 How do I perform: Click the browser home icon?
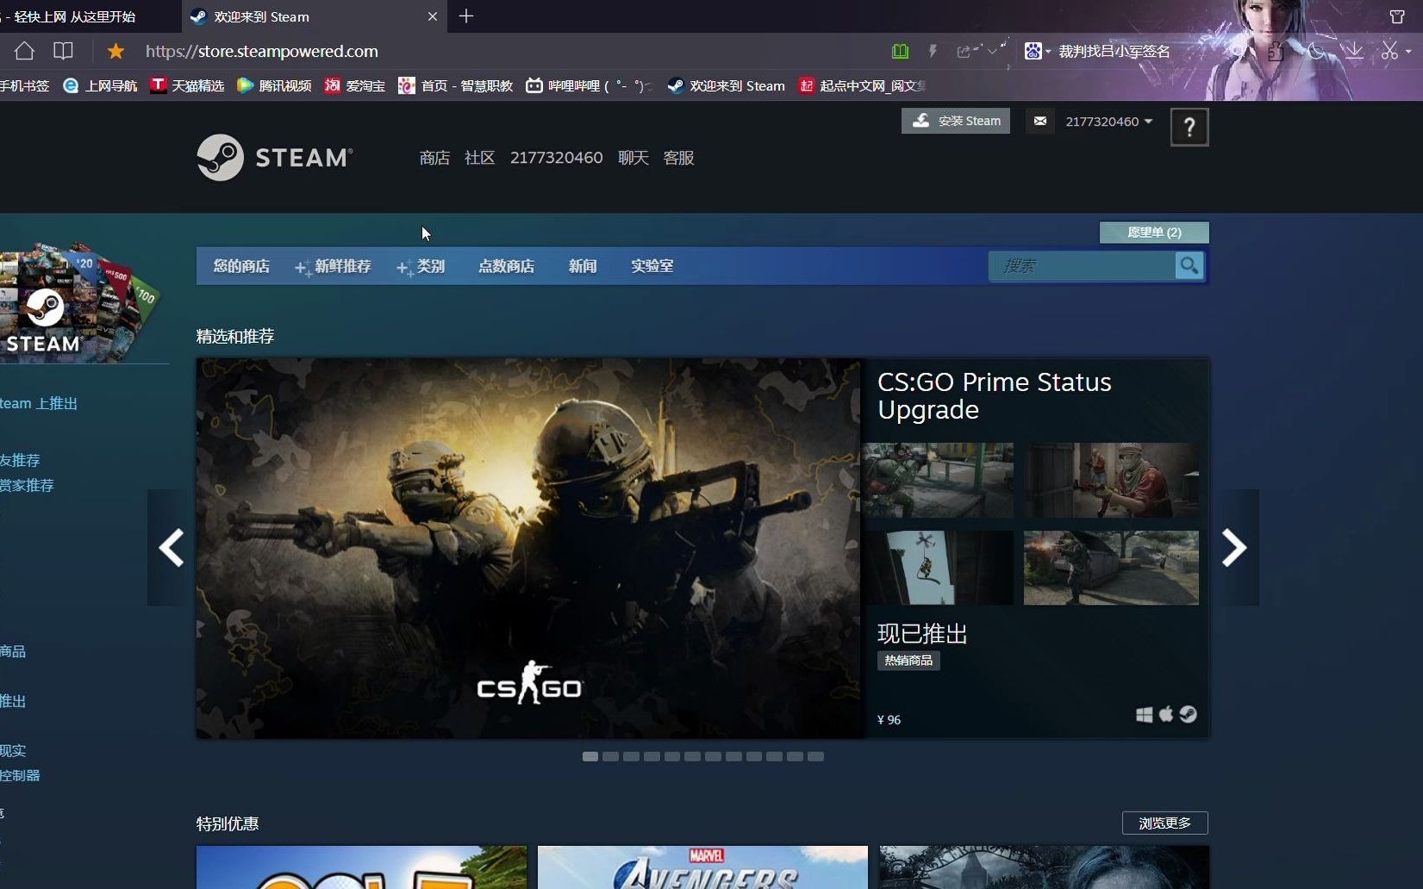[24, 51]
